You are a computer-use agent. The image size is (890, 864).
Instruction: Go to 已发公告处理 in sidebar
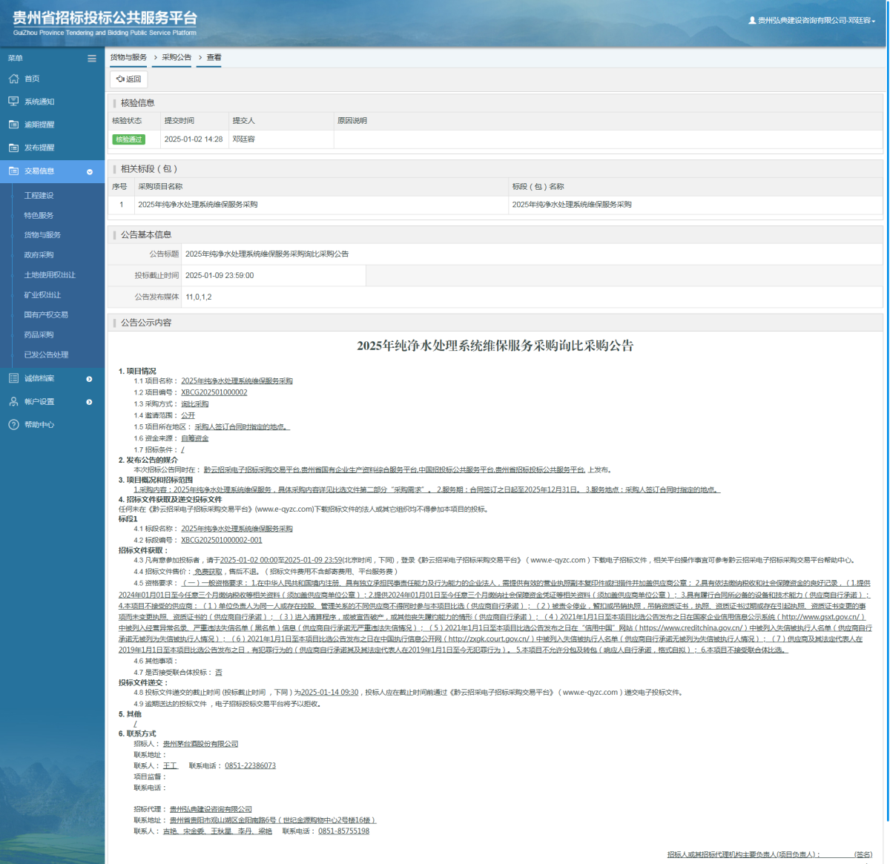pyautogui.click(x=46, y=354)
